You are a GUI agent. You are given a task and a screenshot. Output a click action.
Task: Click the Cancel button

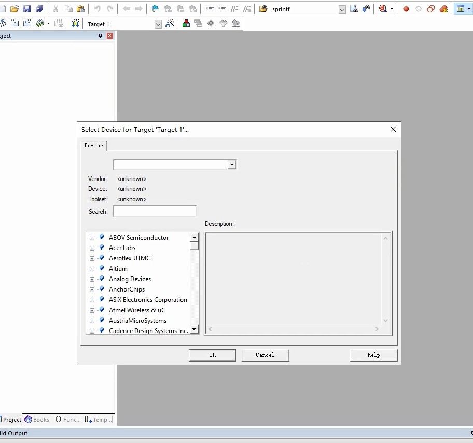[x=265, y=355]
